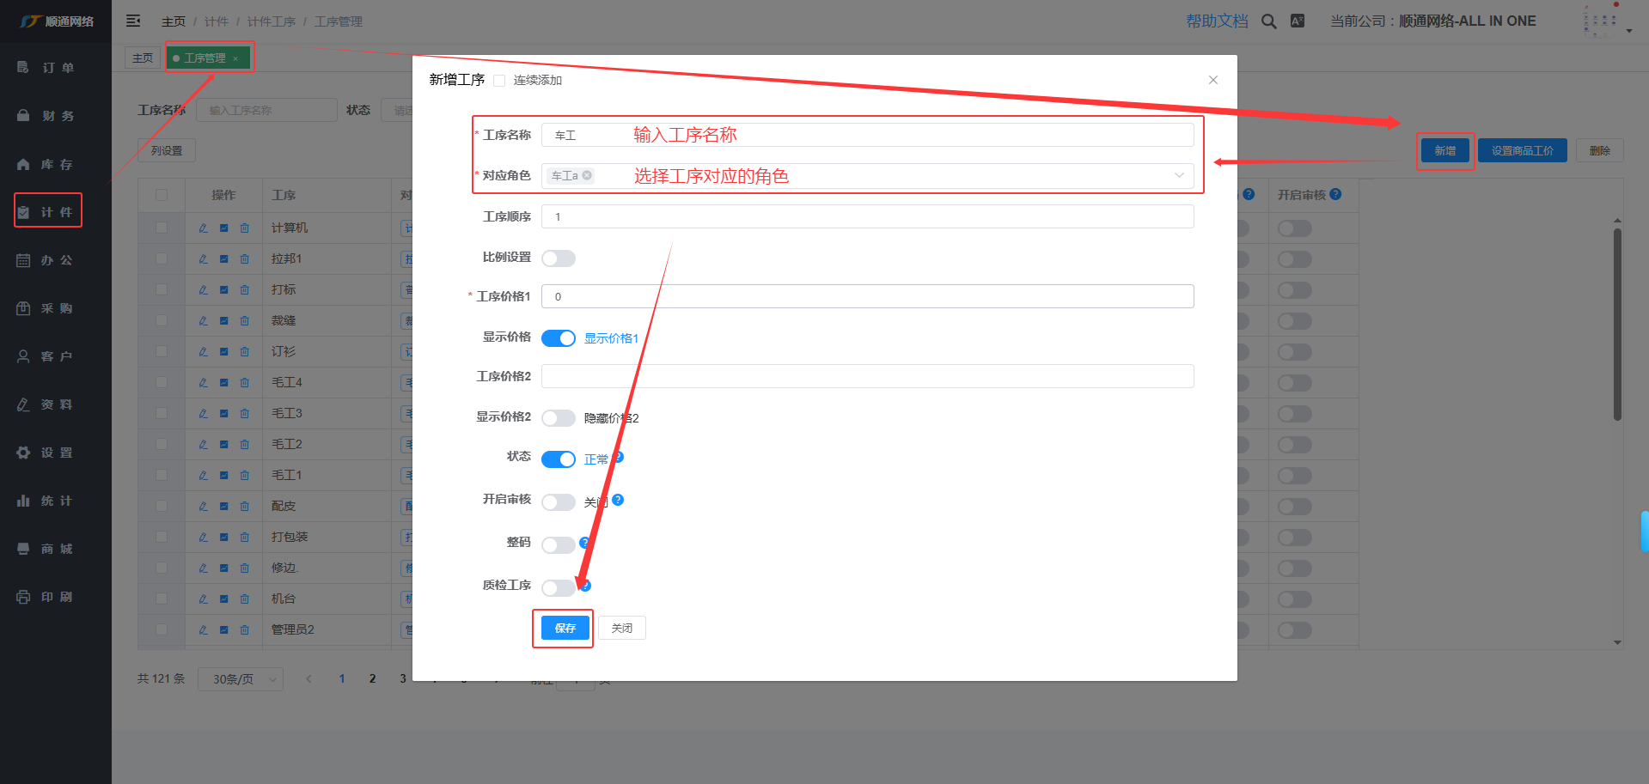Click the help icon next to 开启审核 switch
The width and height of the screenshot is (1649, 784).
(618, 500)
